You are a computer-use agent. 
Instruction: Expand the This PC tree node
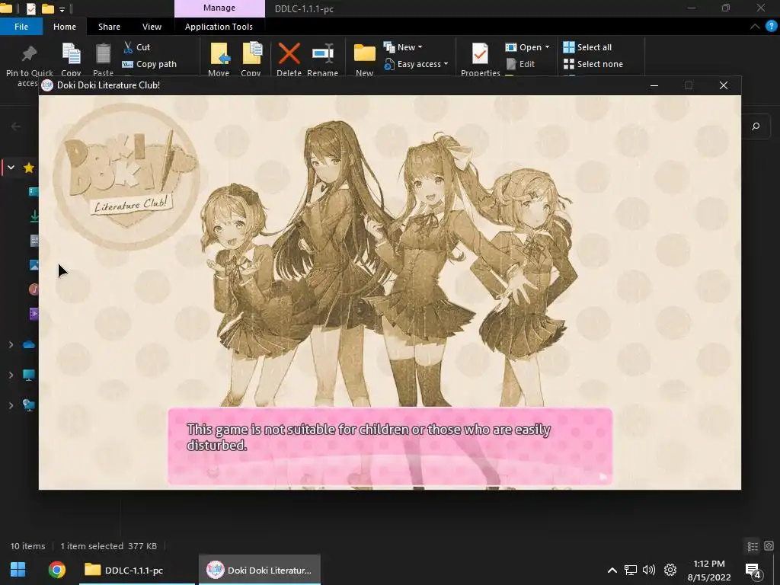click(x=11, y=375)
